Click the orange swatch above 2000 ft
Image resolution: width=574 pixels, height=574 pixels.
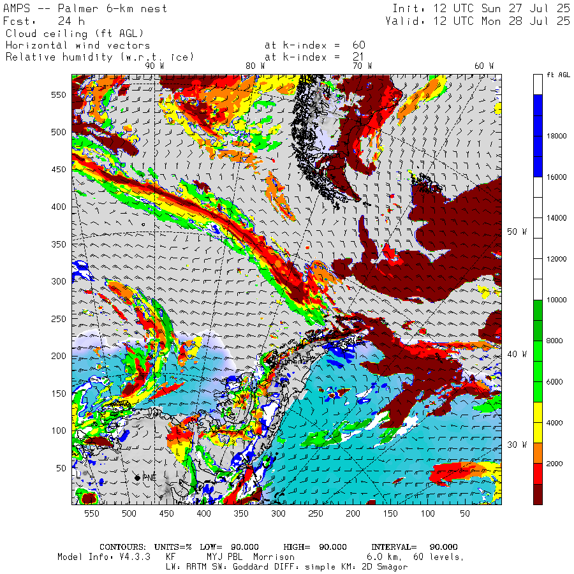pos(538,453)
